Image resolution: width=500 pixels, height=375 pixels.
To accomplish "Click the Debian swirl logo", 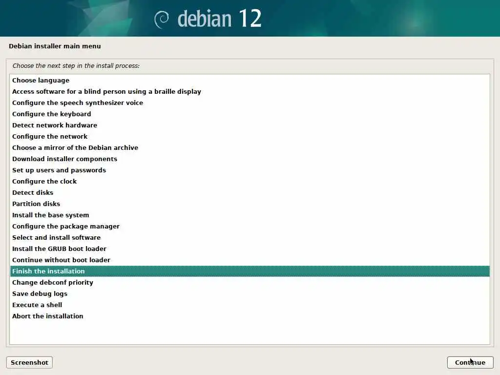I will click(x=161, y=20).
